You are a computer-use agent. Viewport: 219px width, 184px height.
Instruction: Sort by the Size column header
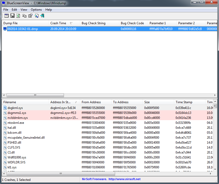tap(158, 102)
